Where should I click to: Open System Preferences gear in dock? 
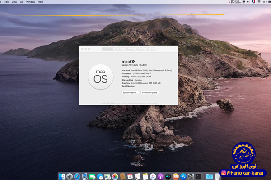[x=191, y=176]
